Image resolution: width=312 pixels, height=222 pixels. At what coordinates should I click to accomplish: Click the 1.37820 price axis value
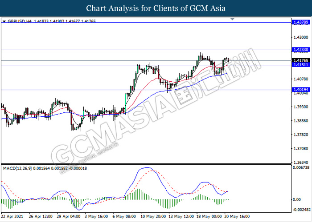pyautogui.click(x=301, y=135)
